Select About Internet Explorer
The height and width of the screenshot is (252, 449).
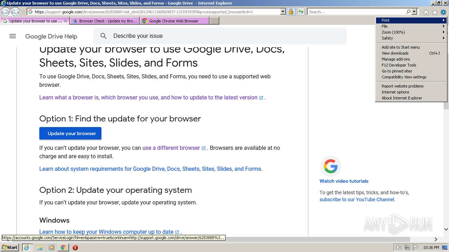411,98
